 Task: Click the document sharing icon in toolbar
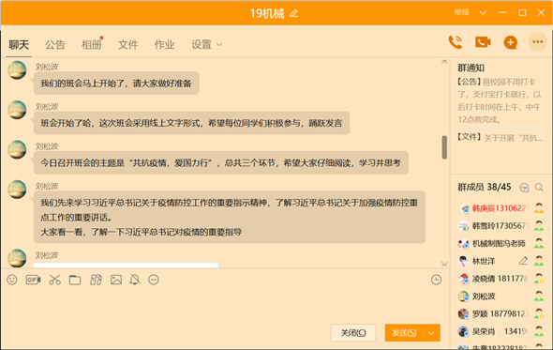click(96, 280)
